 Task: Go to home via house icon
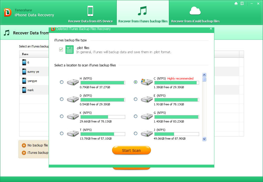pos(236,3)
